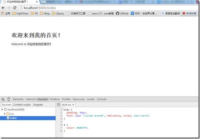Open the jQuery bookmark folder
Image resolution: width=200 pixels, height=139 pixels.
click(58, 13)
